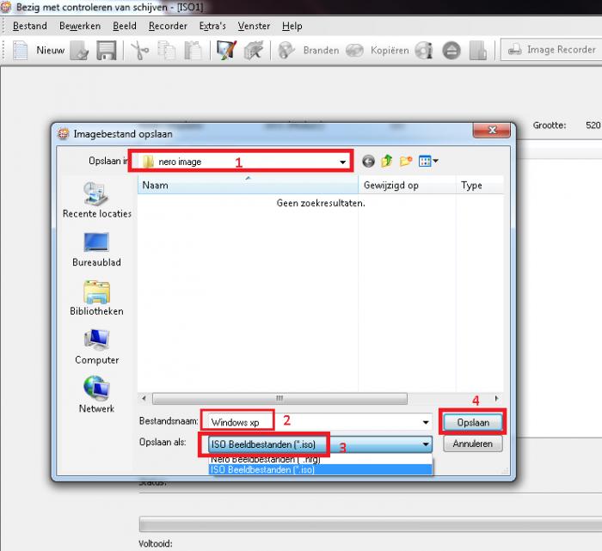Select ISO Beeldbestanden (*.iso) list option
Viewport: 602px width, 551px height.
[320, 469]
